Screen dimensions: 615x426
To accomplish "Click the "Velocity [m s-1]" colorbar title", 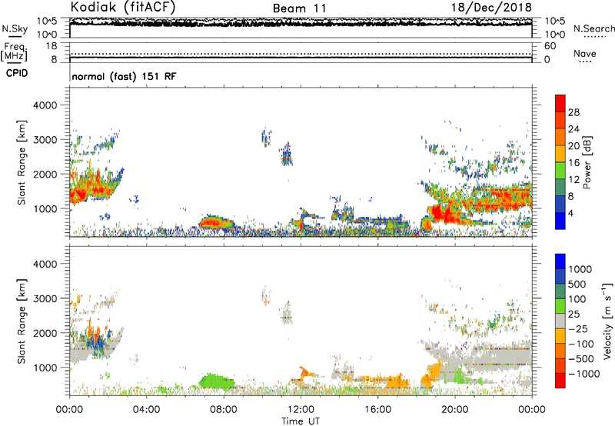I will click(x=607, y=321).
